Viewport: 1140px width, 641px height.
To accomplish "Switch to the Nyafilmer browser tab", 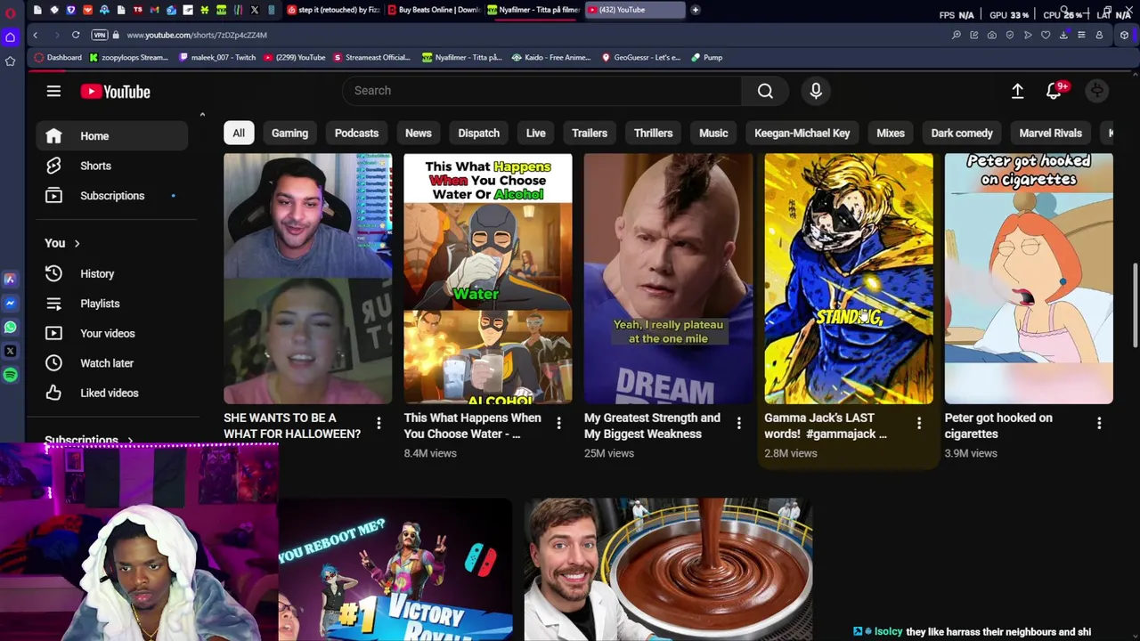I will [x=533, y=10].
